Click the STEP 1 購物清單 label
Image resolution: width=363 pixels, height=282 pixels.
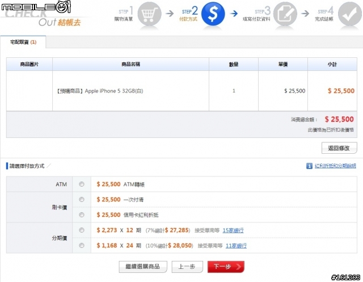(124, 15)
